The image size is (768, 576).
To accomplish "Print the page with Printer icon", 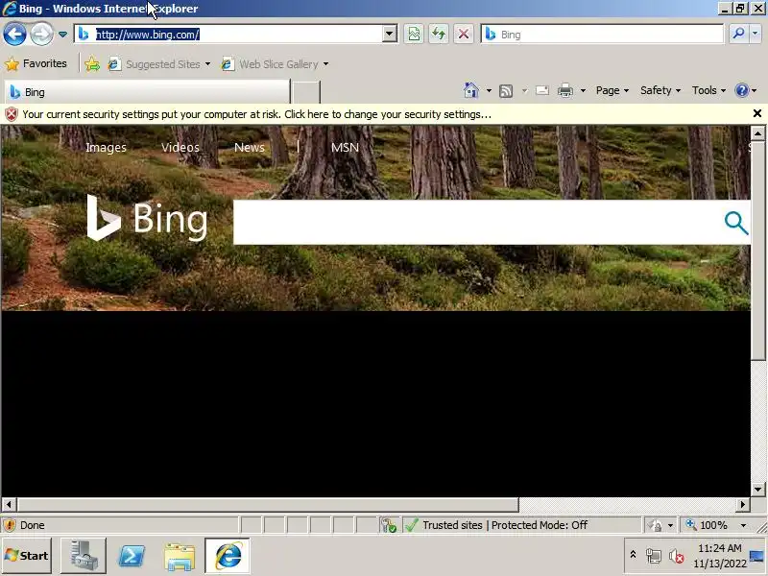I will pos(565,90).
